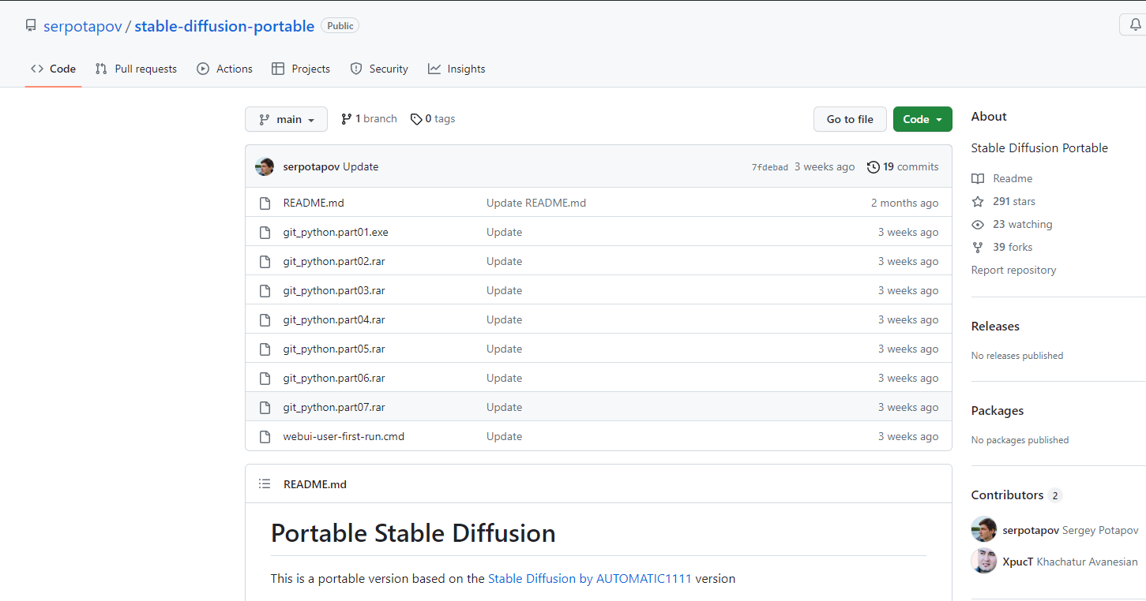Viewport: 1146px width, 601px height.
Task: Open the 7fdebad commit hash
Action: click(x=769, y=167)
